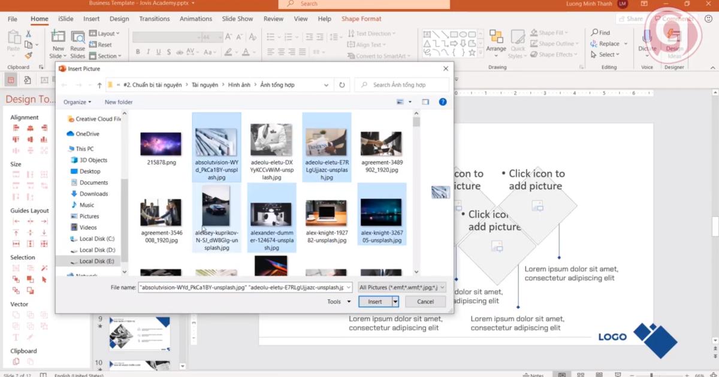Screen dimensions: 719x377
Task: Toggle Italic formatting
Action: click(x=149, y=51)
